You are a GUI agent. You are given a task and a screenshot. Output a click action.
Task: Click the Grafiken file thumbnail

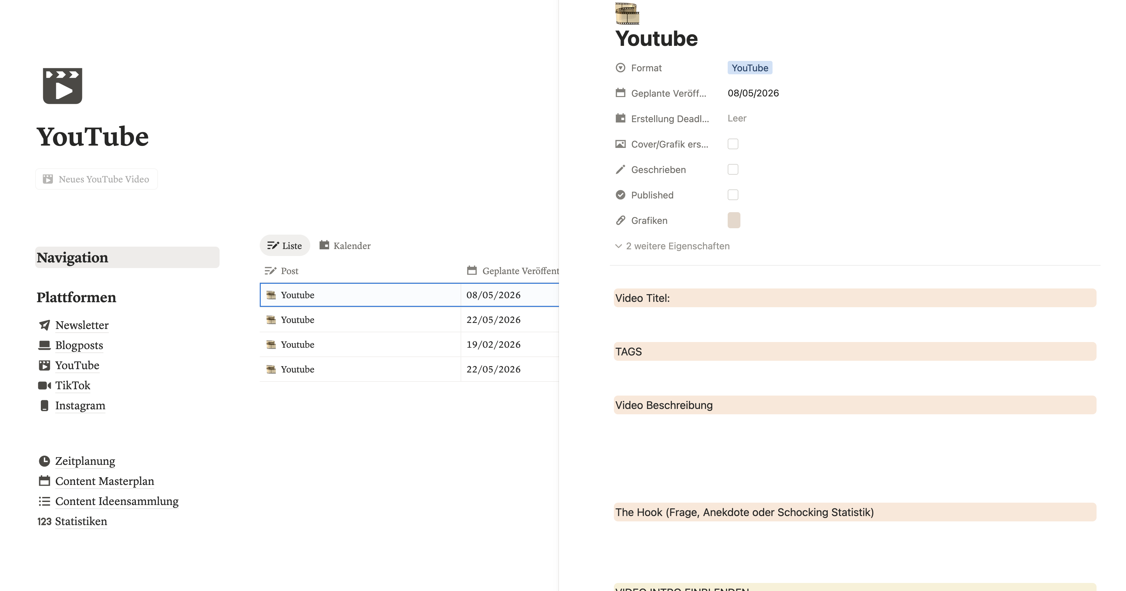point(734,220)
